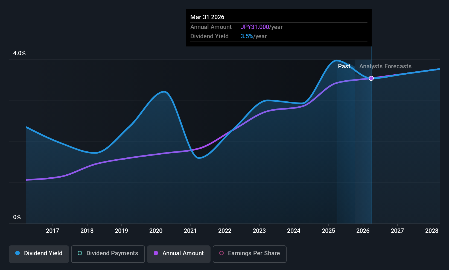Click the purple dot beside Annual Amount
Viewport: 449px width, 270px height.
(x=156, y=253)
